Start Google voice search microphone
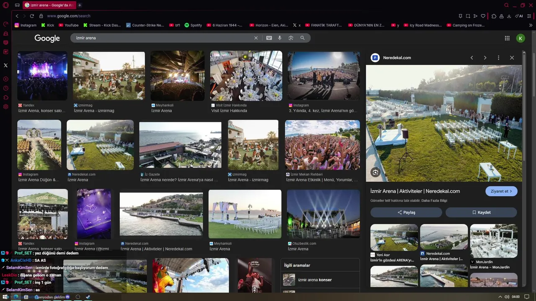 pyautogui.click(x=280, y=38)
